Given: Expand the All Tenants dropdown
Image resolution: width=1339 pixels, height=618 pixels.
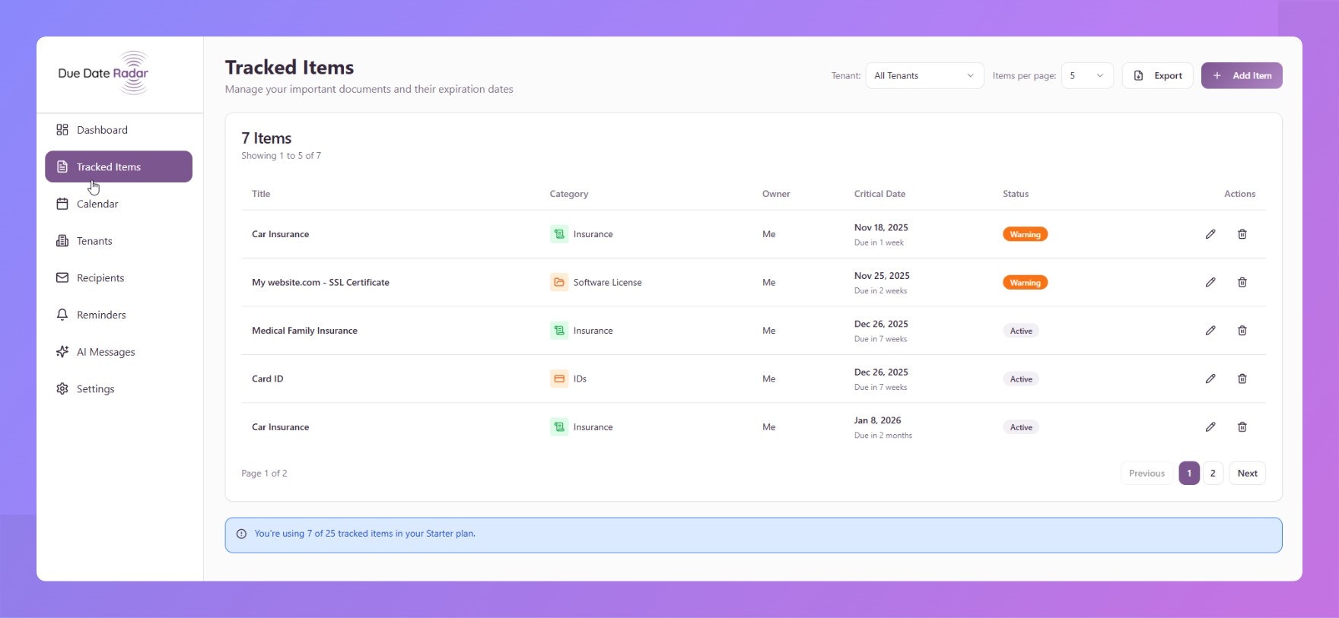Looking at the screenshot, I should [x=924, y=75].
